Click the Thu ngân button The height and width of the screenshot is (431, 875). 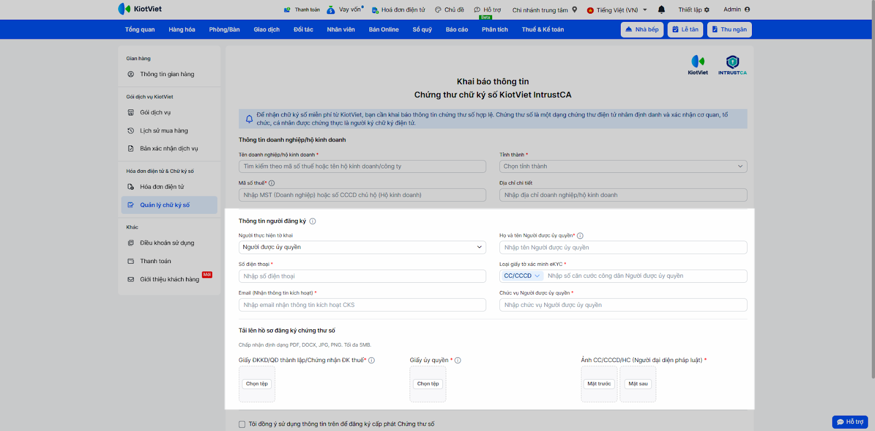coord(730,30)
